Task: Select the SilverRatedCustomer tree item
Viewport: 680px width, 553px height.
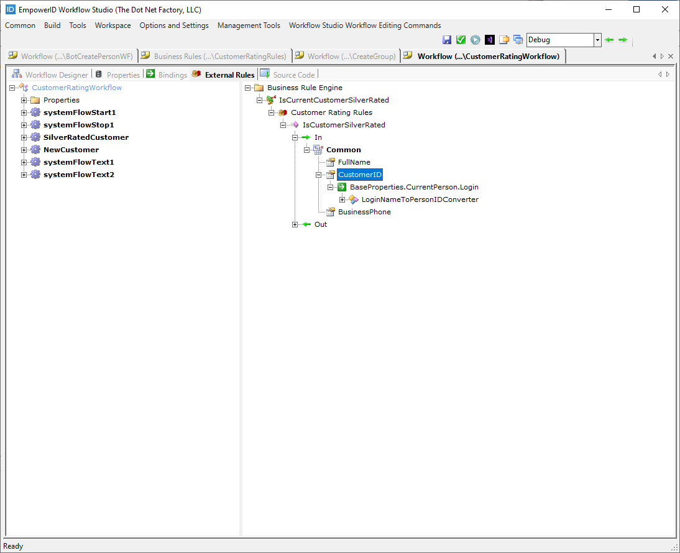Action: [x=86, y=137]
